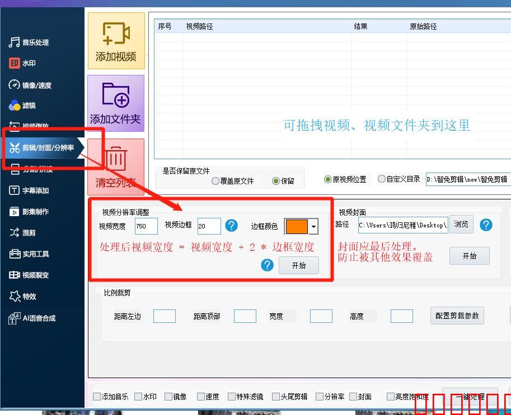511x415 pixels.
Task: Enable the 添加音乐 checkbox
Action: pos(96,397)
